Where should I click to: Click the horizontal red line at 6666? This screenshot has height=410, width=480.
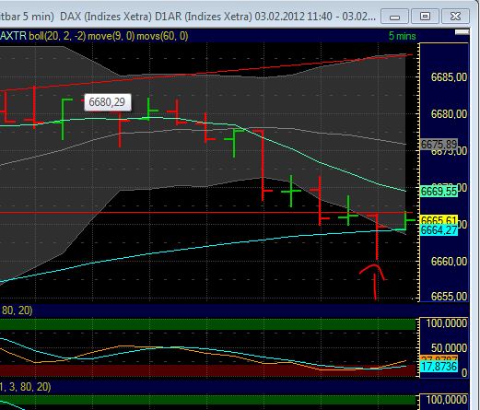click(x=206, y=213)
